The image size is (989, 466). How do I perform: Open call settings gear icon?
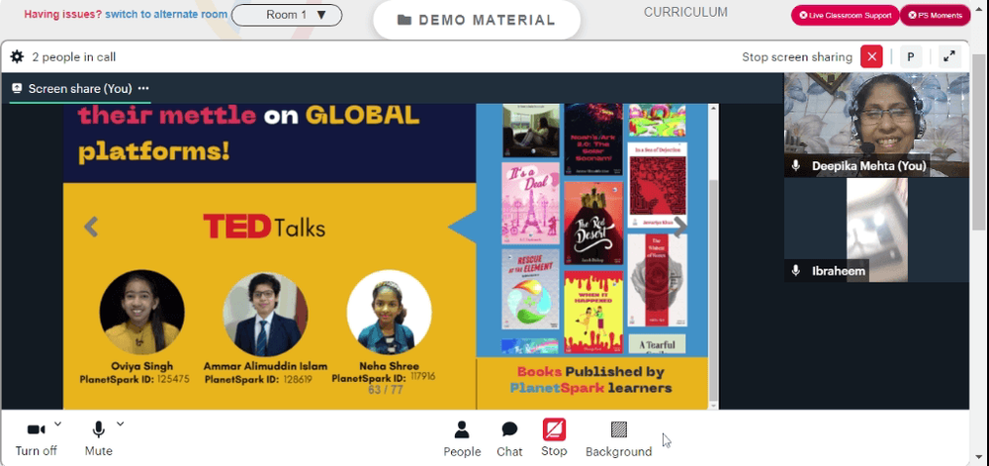(x=17, y=56)
